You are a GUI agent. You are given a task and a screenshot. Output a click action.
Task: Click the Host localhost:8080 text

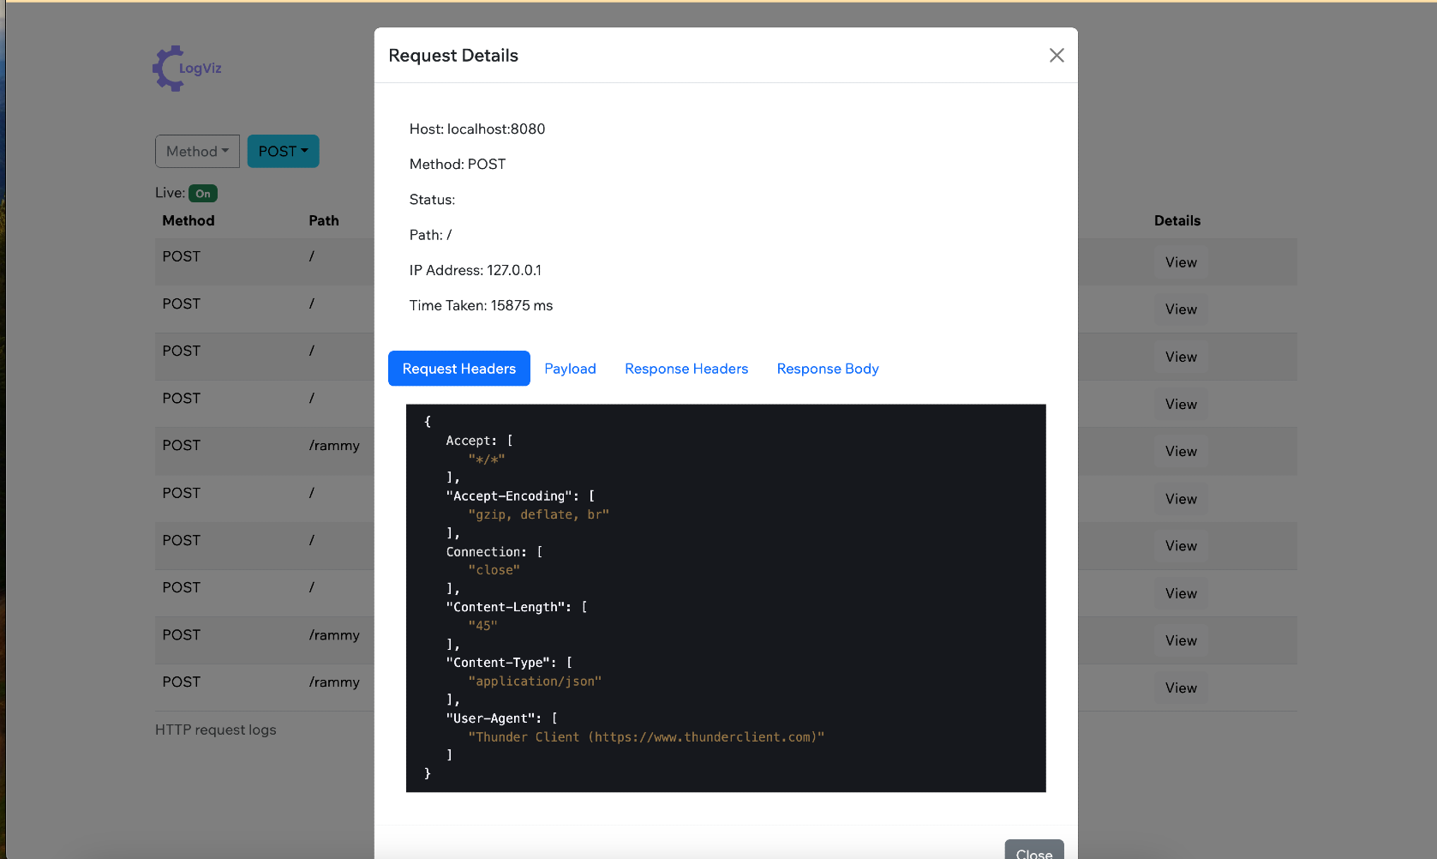click(477, 129)
